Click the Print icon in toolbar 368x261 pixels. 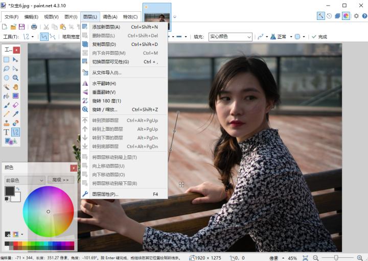[x=34, y=27]
